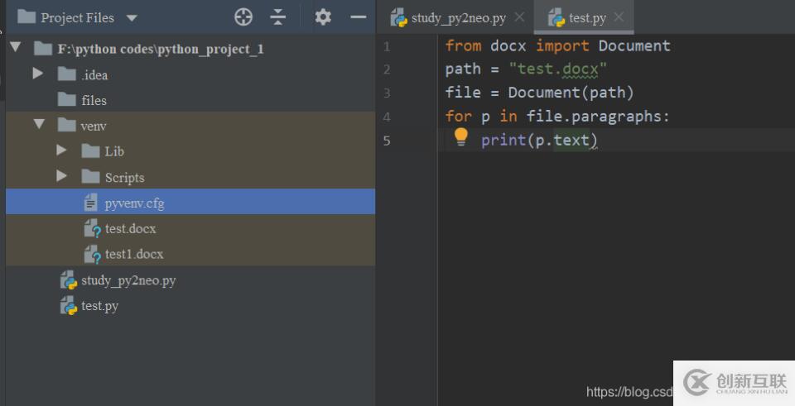
Task: Open test.py from the project tree
Action: click(99, 306)
